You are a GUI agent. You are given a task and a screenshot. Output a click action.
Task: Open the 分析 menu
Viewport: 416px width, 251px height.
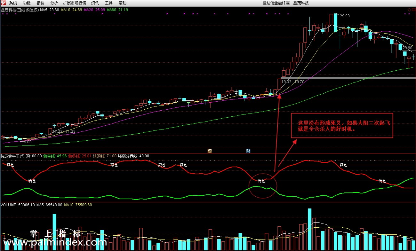pos(54,3)
